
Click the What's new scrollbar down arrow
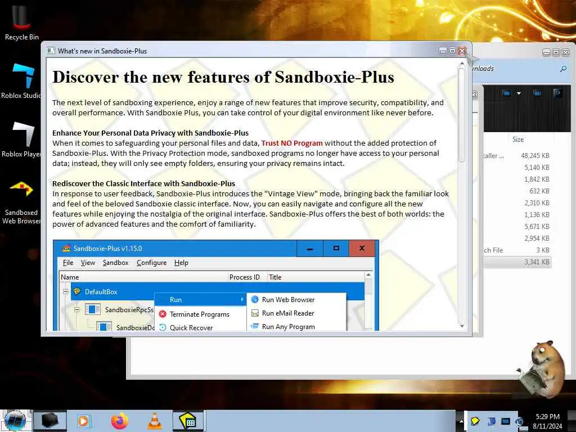[x=462, y=326]
